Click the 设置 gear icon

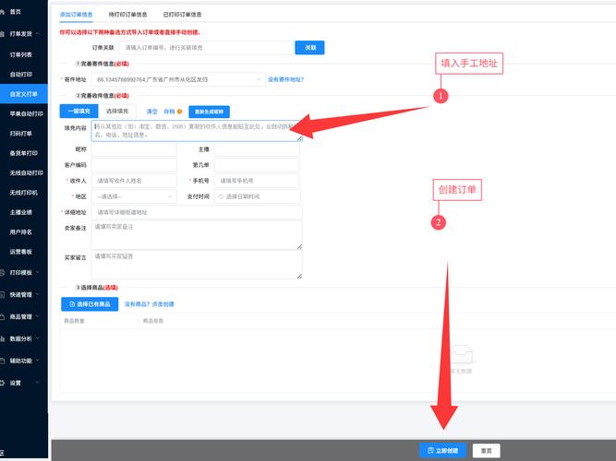pyautogui.click(x=3, y=383)
